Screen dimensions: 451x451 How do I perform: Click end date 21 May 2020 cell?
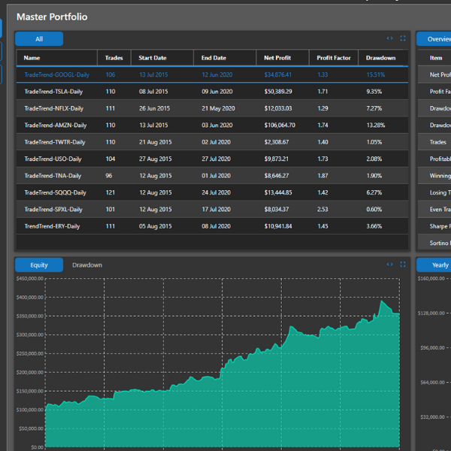[x=218, y=108]
